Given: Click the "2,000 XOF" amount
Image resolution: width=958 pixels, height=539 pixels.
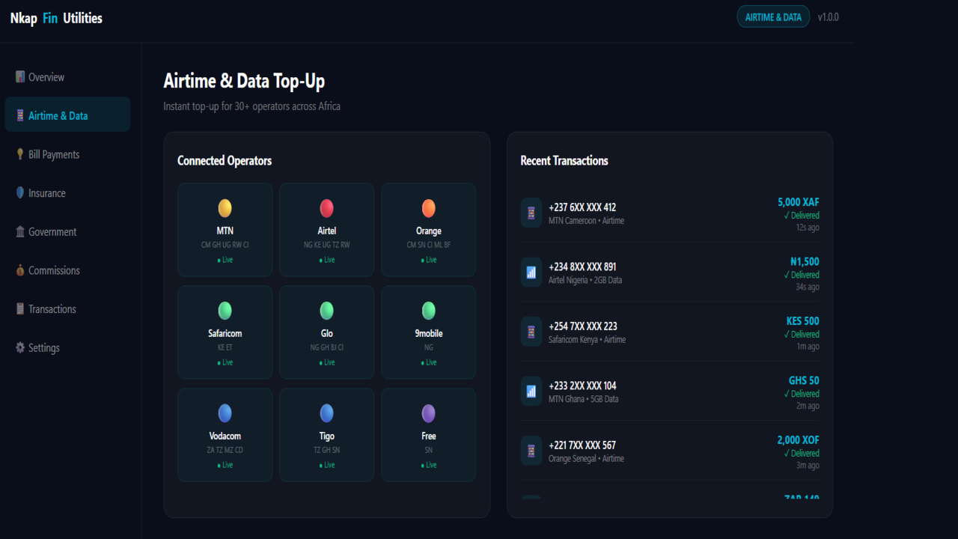Looking at the screenshot, I should [x=798, y=440].
